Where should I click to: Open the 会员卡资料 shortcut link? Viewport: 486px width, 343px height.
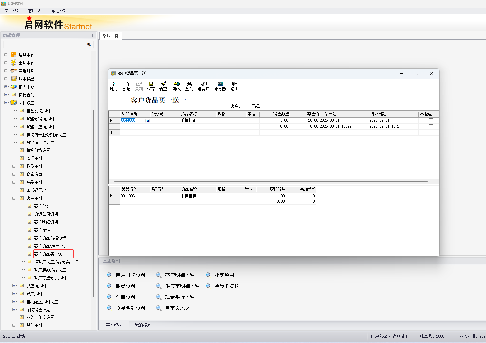click(x=227, y=286)
